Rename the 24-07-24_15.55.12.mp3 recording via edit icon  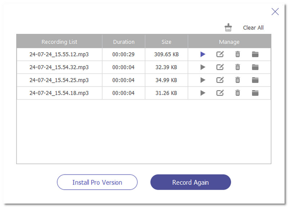220,54
